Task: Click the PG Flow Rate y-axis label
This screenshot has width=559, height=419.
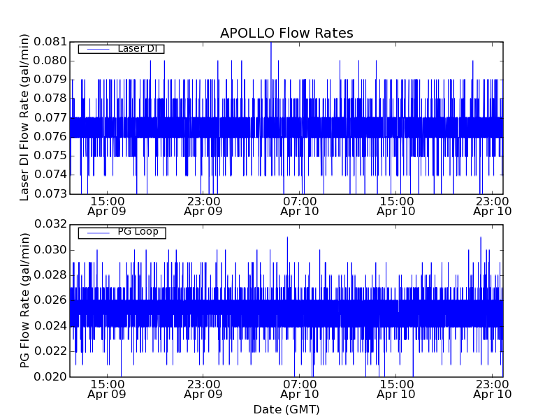Action: 25,300
